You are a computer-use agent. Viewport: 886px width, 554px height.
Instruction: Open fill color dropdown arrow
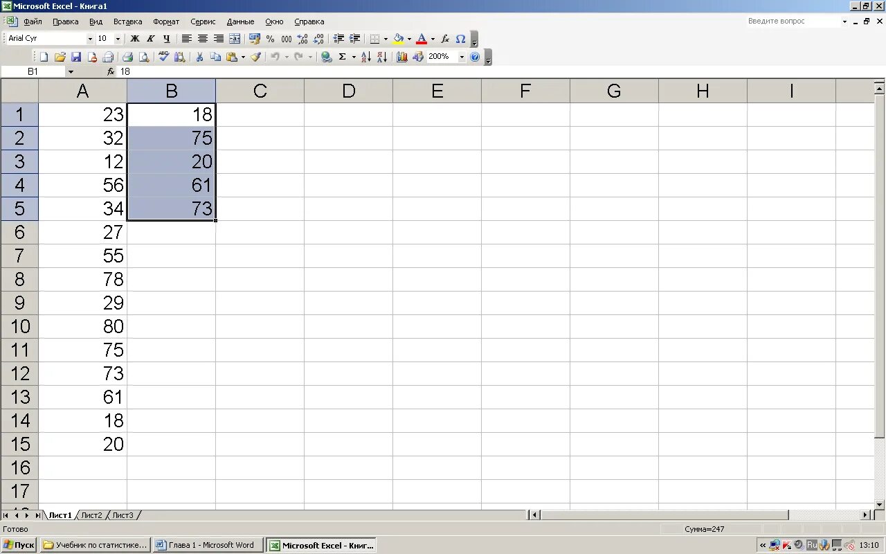click(409, 39)
